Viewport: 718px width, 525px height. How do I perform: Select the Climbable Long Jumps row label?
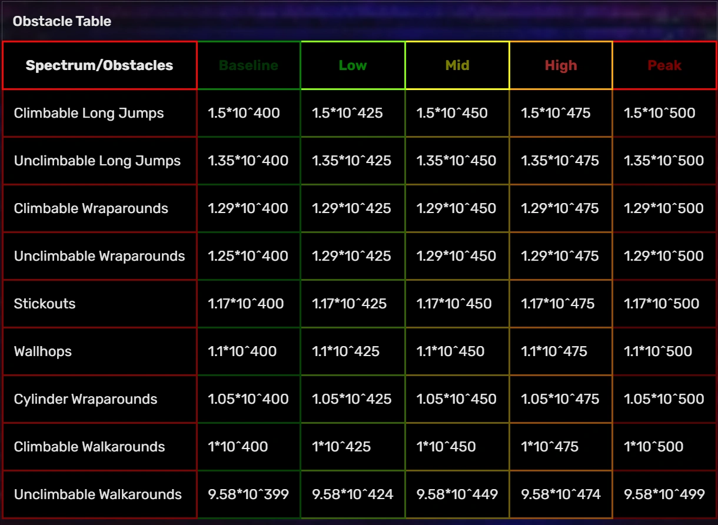coord(89,113)
